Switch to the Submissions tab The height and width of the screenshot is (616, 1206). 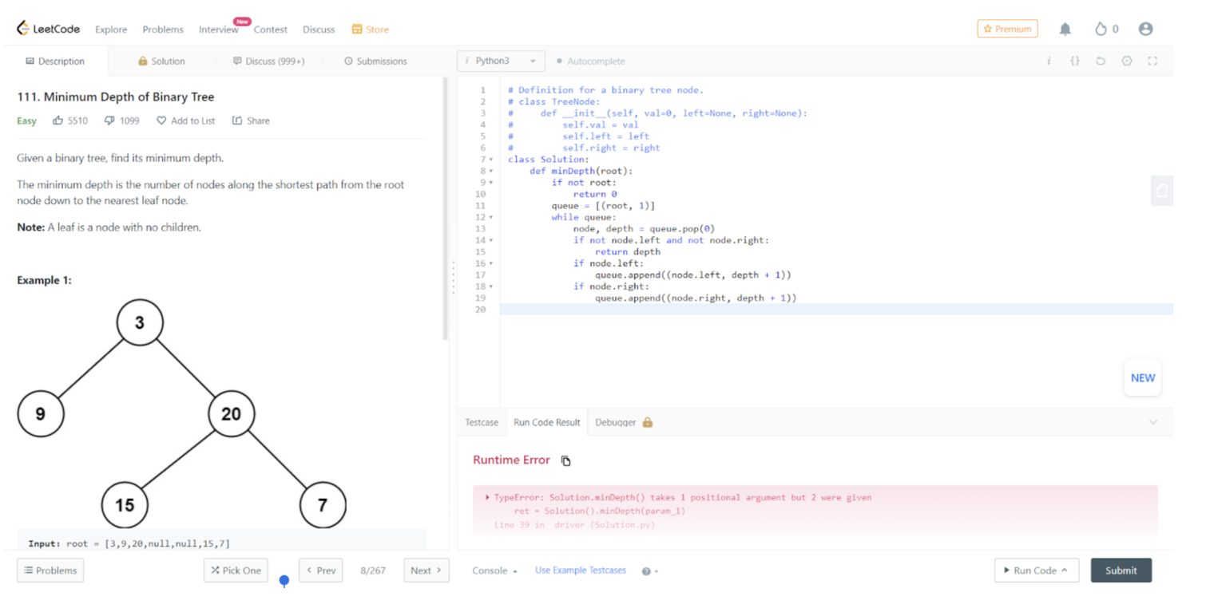click(x=375, y=61)
